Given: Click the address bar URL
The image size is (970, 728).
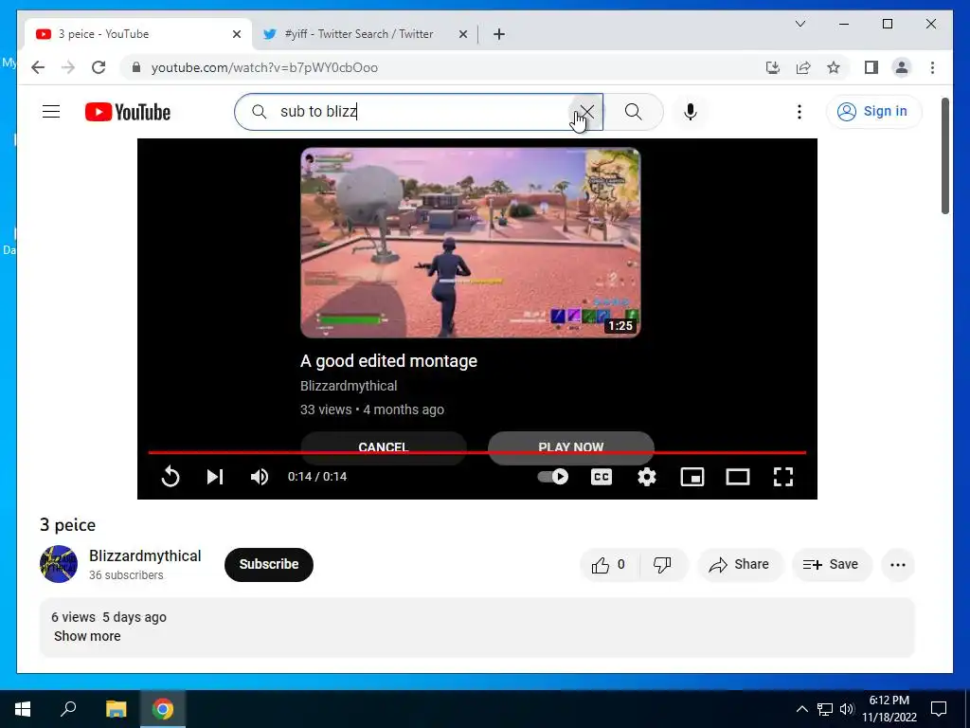Looking at the screenshot, I should (265, 67).
